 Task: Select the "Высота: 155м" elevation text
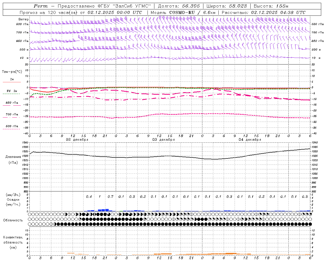pos(271,6)
